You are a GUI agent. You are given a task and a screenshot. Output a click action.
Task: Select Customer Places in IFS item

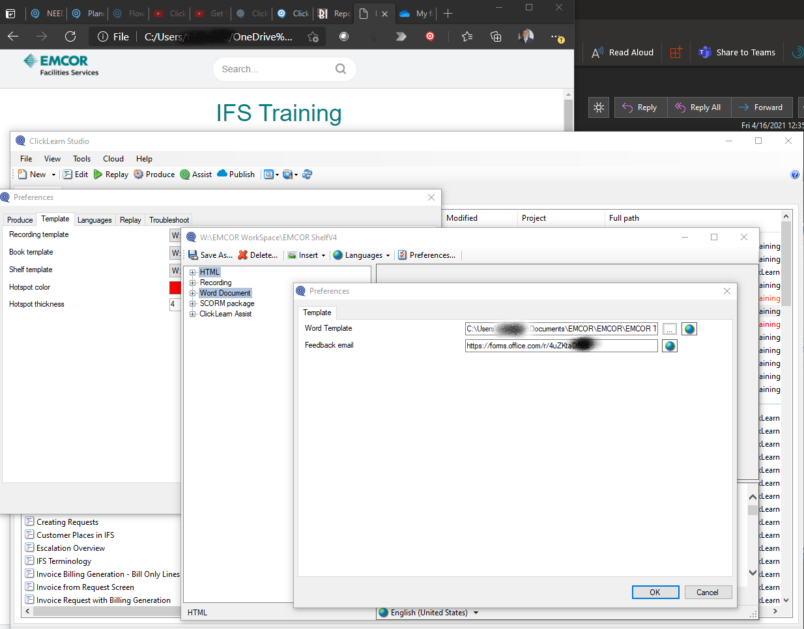pos(75,535)
